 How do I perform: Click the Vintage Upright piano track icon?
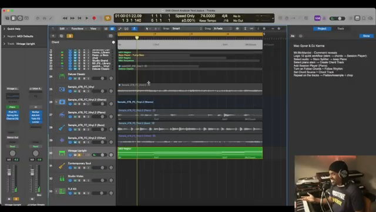tap(62, 153)
